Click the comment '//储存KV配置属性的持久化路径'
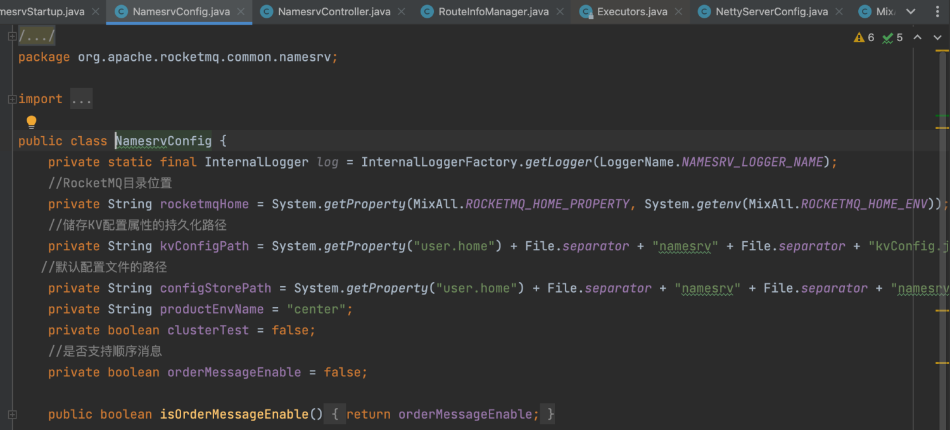 (137, 225)
